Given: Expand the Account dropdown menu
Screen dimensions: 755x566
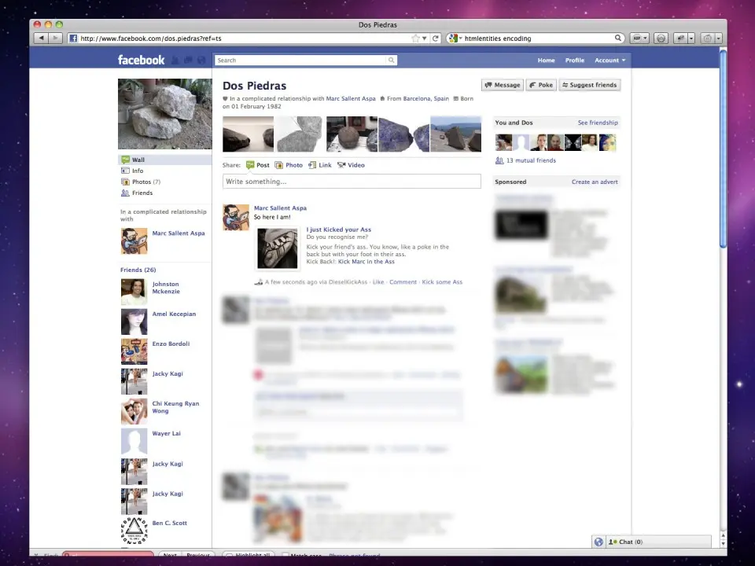Looking at the screenshot, I should 610,61.
